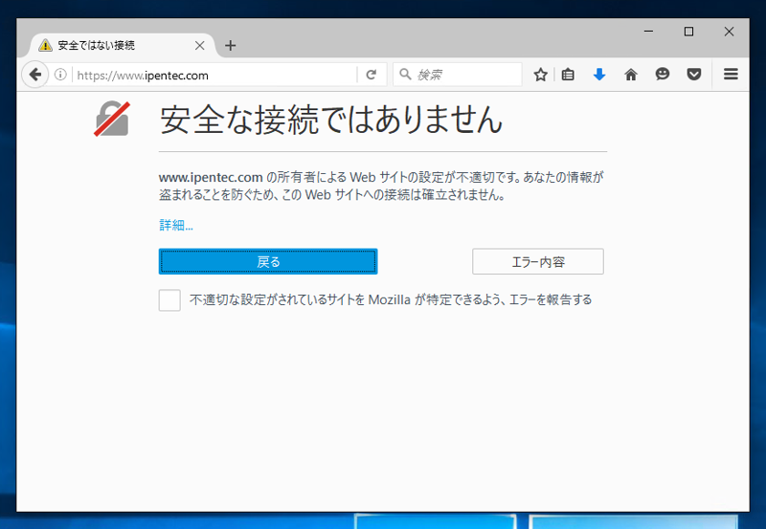Open site information icon in address bar
This screenshot has width=766, height=529.
point(60,75)
